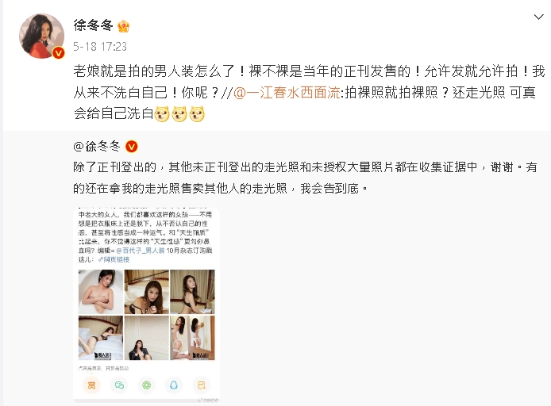
Task: Click the doge emoji after 洗白
Action: pos(162,114)
